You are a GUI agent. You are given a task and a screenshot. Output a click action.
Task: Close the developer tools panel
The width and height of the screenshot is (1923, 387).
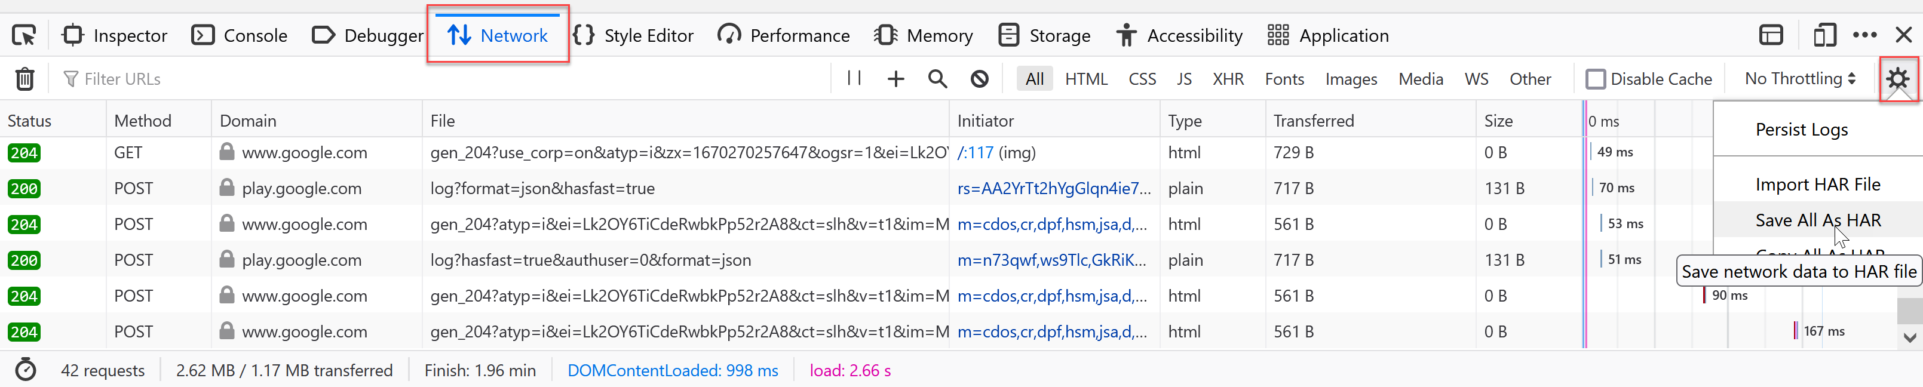pos(1904,35)
